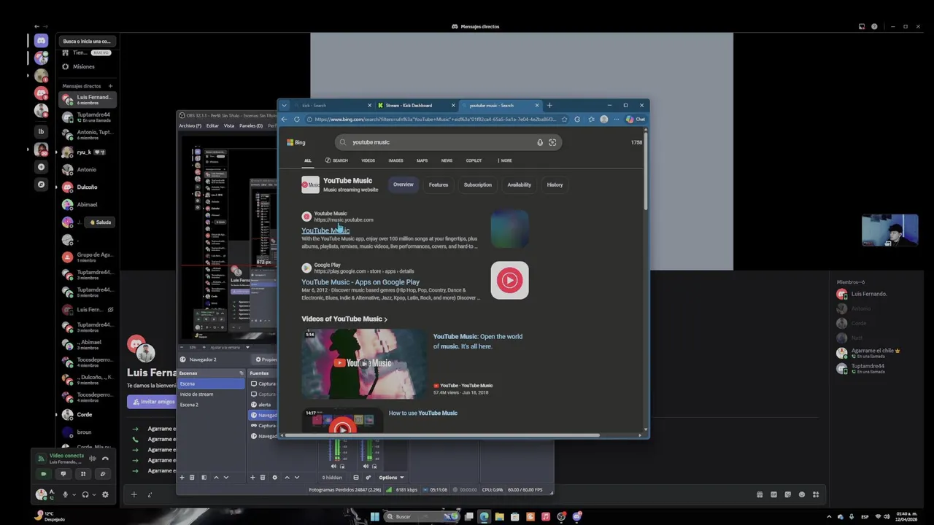
Task: Switch to Bing VIDEOS tab
Action: (x=368, y=160)
